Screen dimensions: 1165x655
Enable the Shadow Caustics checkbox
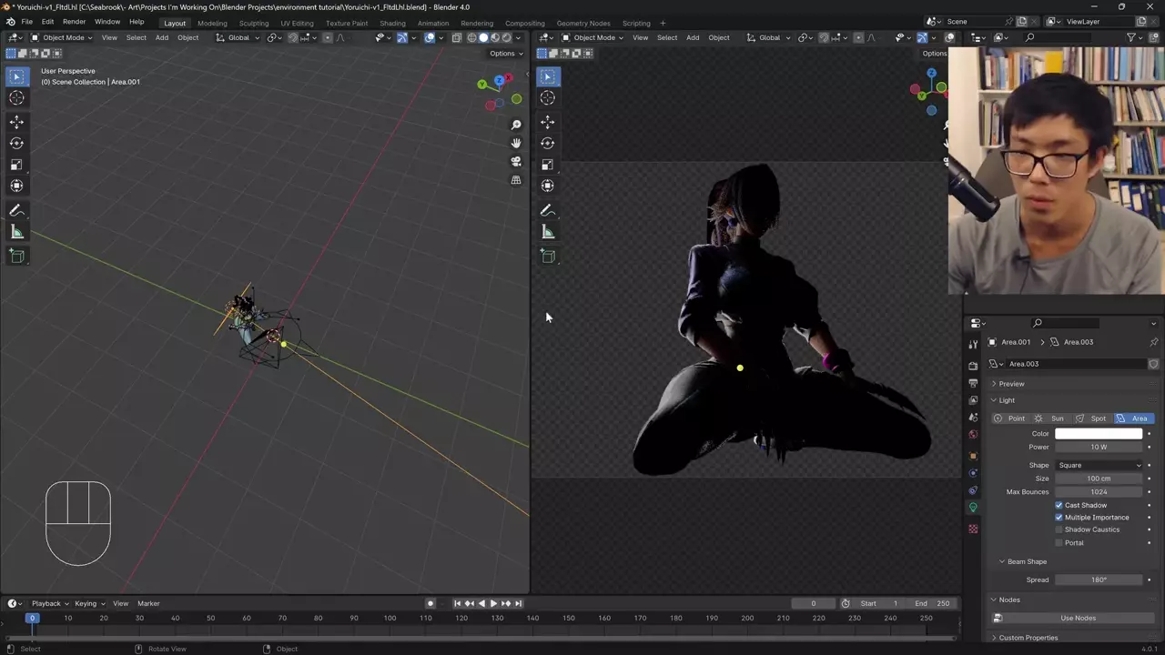tap(1059, 529)
